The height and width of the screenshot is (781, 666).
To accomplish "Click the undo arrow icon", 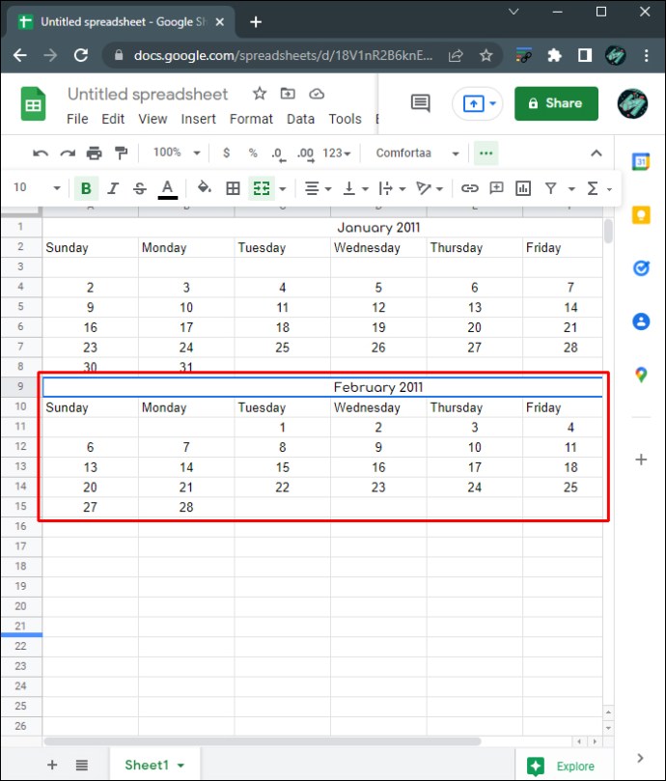I will [x=41, y=153].
